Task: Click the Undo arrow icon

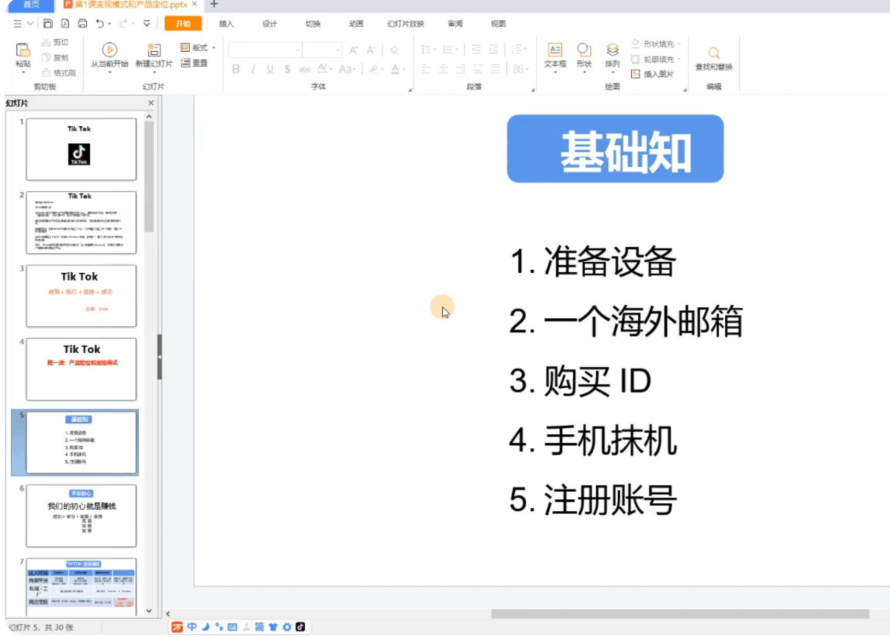Action: coord(100,24)
